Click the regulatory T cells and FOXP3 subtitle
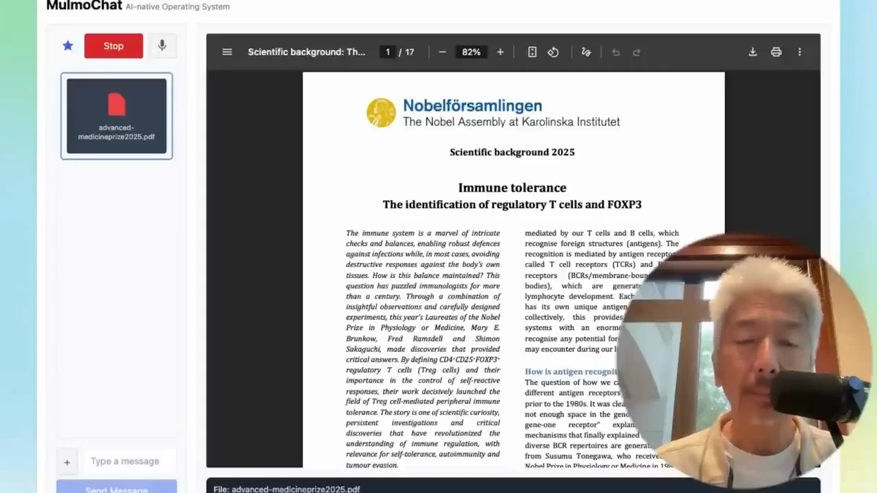The image size is (877, 493). (512, 205)
